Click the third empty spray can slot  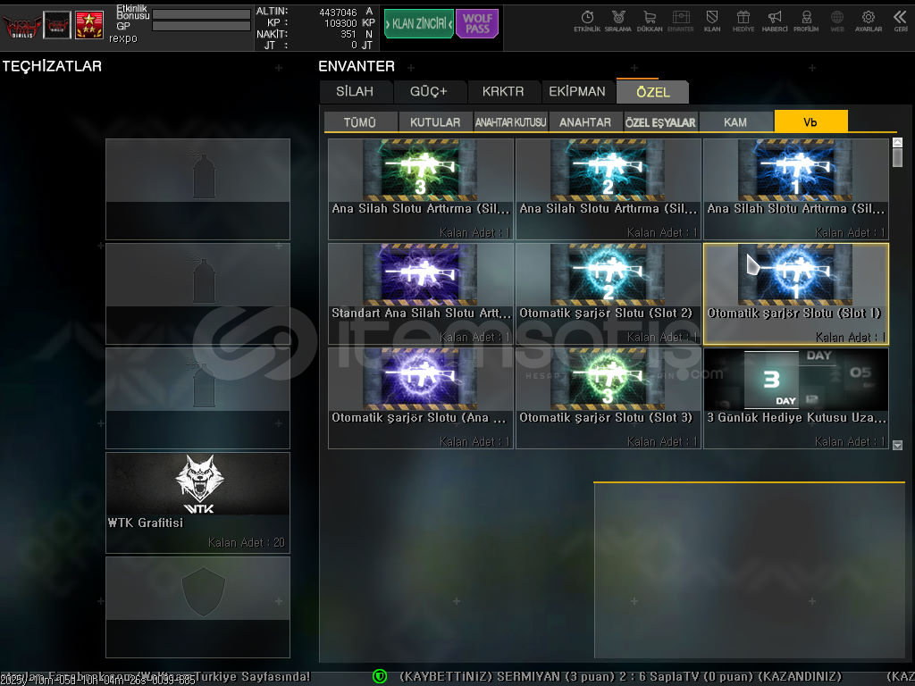(197, 397)
